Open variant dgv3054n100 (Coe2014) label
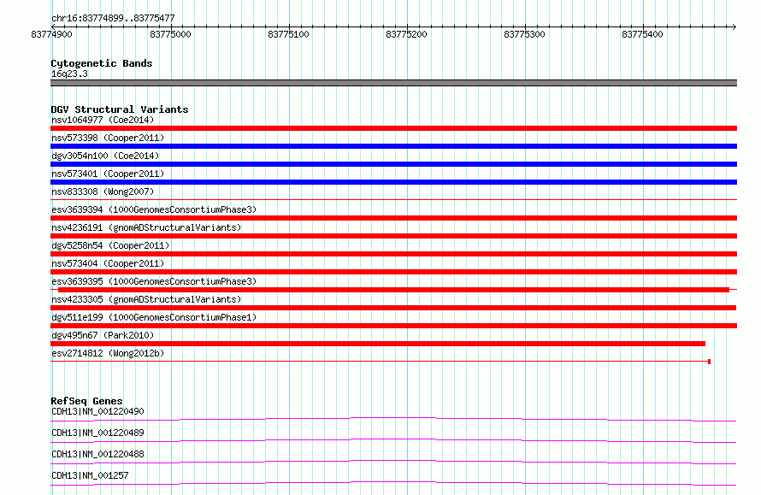 pos(105,156)
